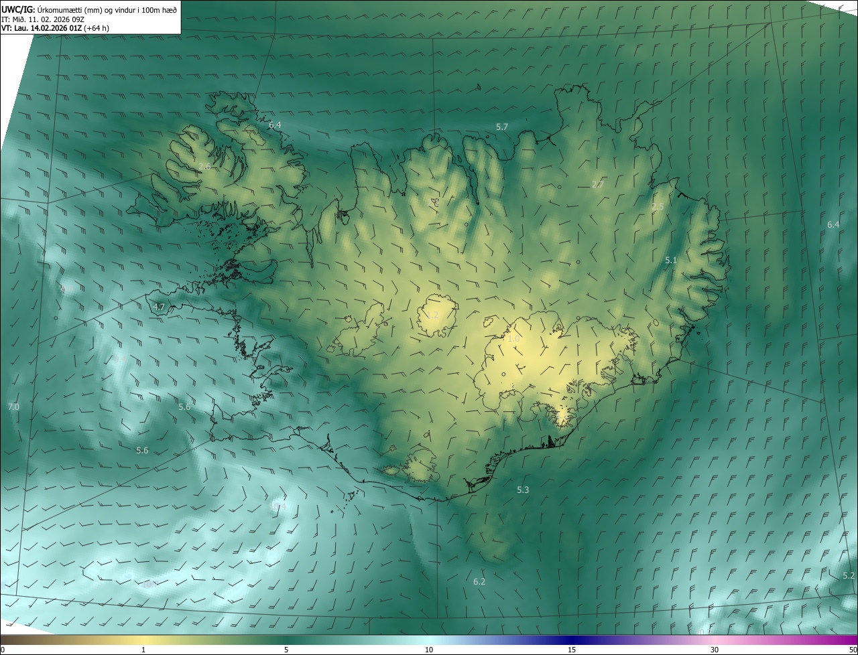Click the 2.7 value label in northeast Iceland
Screen dimensions: 858x655
click(x=598, y=184)
